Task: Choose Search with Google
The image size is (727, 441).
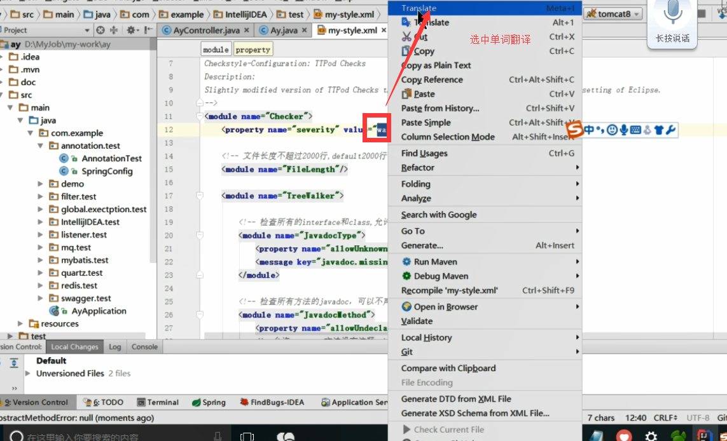Action: coord(485,215)
